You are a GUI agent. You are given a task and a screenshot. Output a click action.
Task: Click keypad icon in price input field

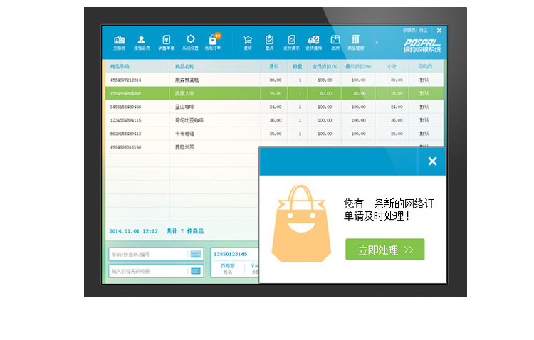tap(196, 271)
